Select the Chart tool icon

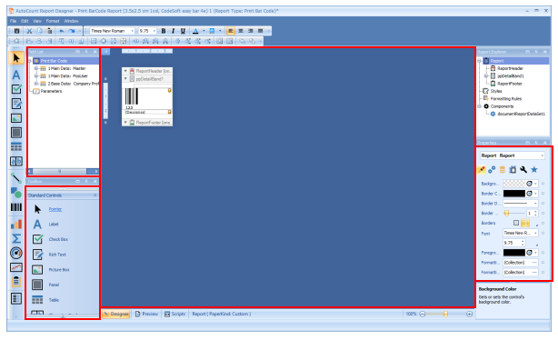click(16, 224)
